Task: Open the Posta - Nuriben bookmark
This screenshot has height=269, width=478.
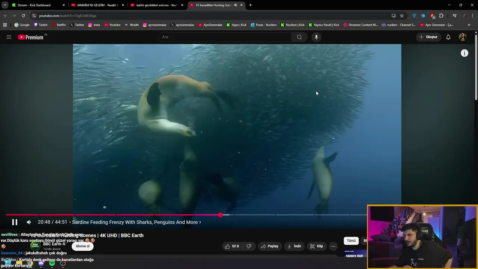Action: click(x=264, y=25)
